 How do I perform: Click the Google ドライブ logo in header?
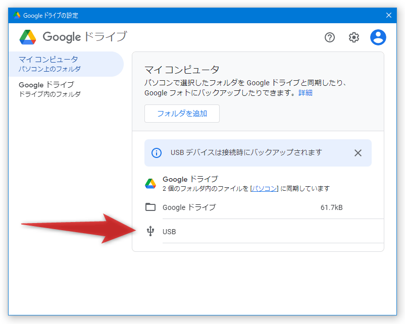(x=28, y=37)
